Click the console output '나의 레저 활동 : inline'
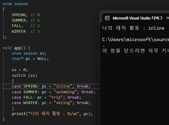Viewport: 169px width, 125px height. coord(133,28)
